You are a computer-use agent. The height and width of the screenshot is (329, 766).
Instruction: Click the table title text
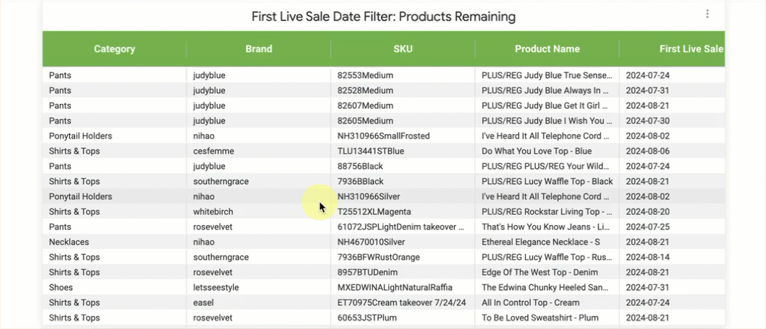(x=383, y=16)
